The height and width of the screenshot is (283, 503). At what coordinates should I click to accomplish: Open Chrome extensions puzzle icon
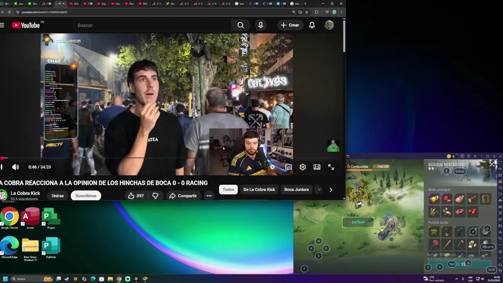(x=317, y=12)
